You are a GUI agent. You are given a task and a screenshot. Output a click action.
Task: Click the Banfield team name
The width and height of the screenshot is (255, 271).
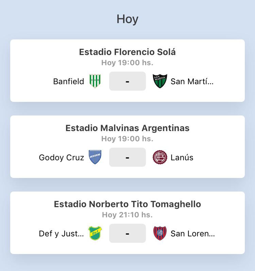[x=69, y=82]
